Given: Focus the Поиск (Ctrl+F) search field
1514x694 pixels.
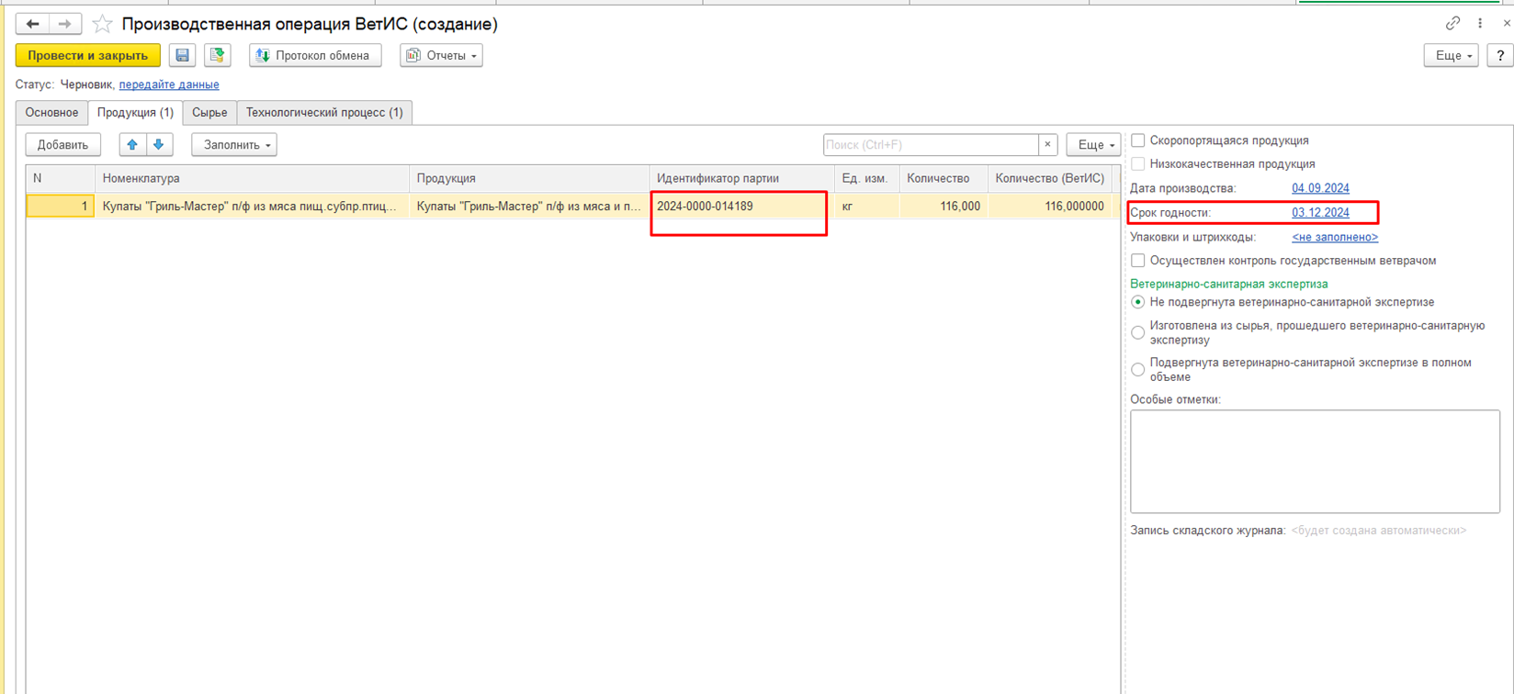Looking at the screenshot, I should 931,145.
